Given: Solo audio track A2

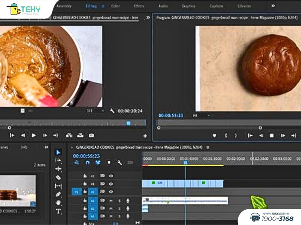Looking at the screenshot, I should coord(119,208).
